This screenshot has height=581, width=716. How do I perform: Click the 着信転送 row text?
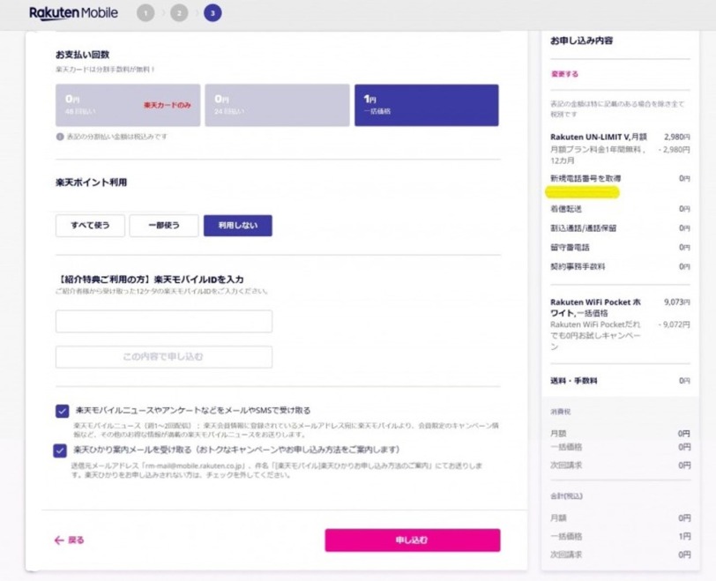[x=566, y=209]
